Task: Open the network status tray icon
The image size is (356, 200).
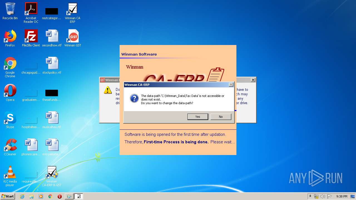Action: pyautogui.click(x=316, y=196)
